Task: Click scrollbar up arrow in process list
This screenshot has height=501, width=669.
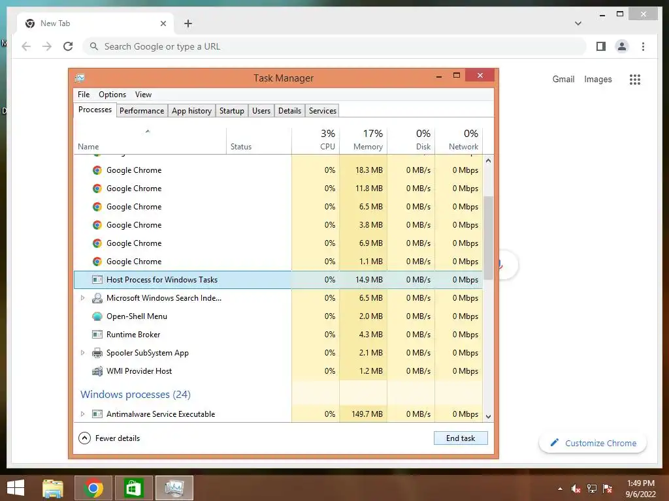Action: coord(488,160)
